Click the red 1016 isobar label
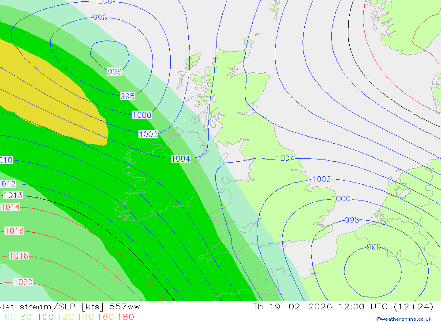This screenshot has height=323, width=441. pos(15,231)
